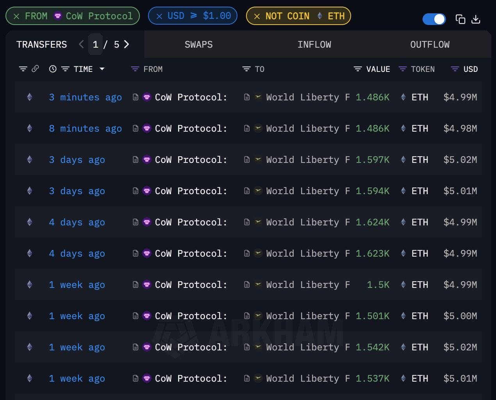Click the filter icon next to USD
Screen dimensions: 496x400
click(x=455, y=69)
